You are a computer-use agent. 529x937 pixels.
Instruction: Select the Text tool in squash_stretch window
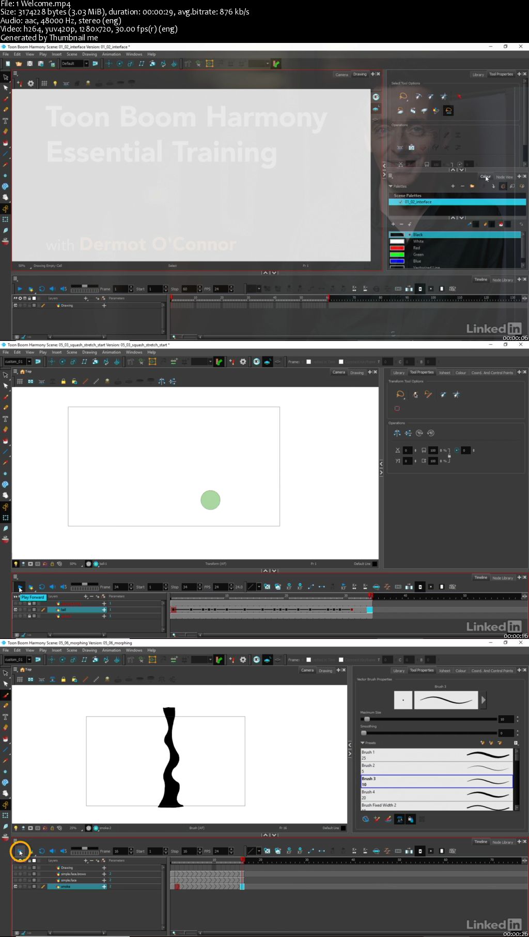click(x=6, y=419)
